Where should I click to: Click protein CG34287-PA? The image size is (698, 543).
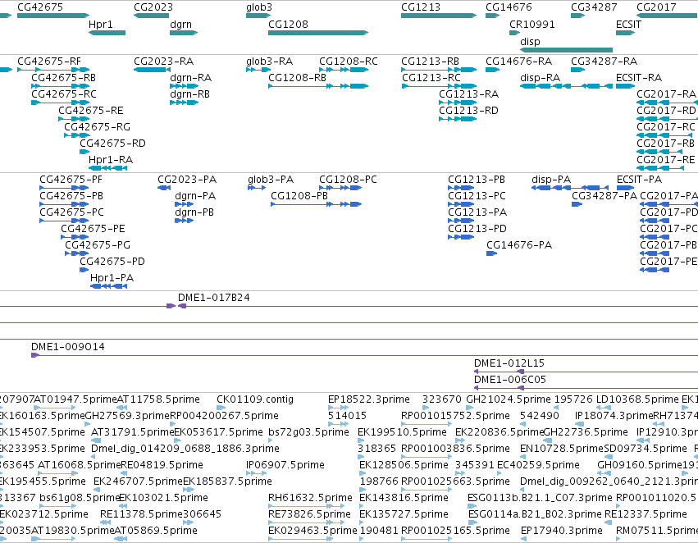click(577, 204)
